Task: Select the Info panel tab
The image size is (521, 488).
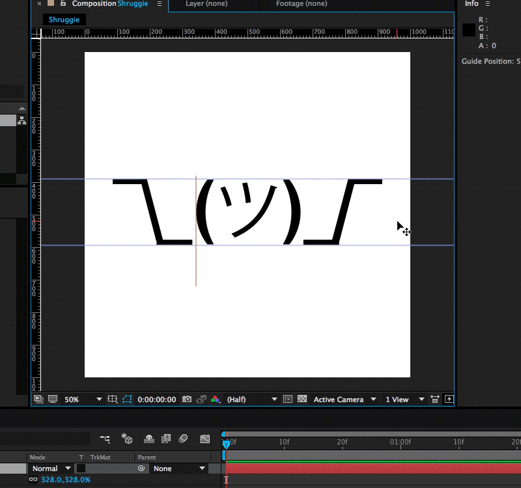Action: [x=471, y=4]
